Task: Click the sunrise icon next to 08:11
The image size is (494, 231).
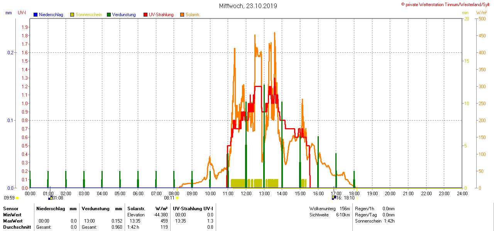Action: (177, 198)
